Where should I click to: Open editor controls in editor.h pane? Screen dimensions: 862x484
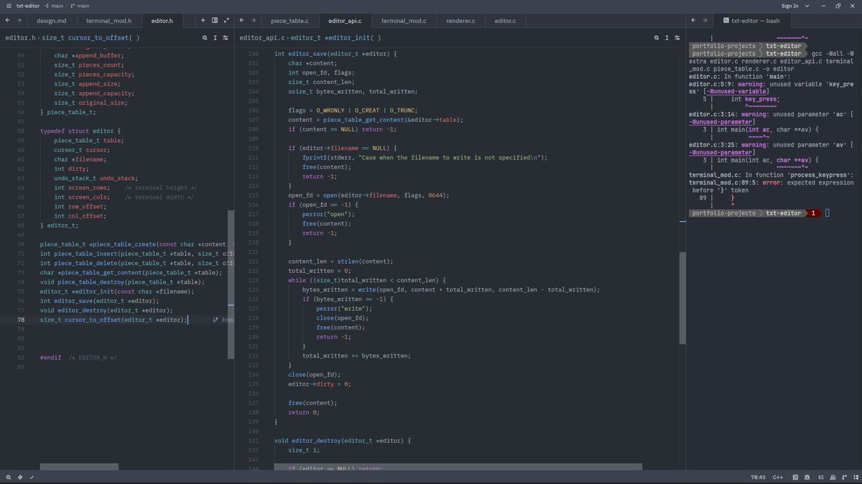226,37
